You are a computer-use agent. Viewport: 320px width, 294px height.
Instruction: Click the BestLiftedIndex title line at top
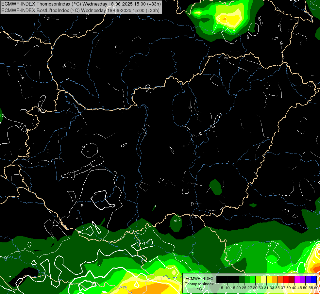[80, 10]
